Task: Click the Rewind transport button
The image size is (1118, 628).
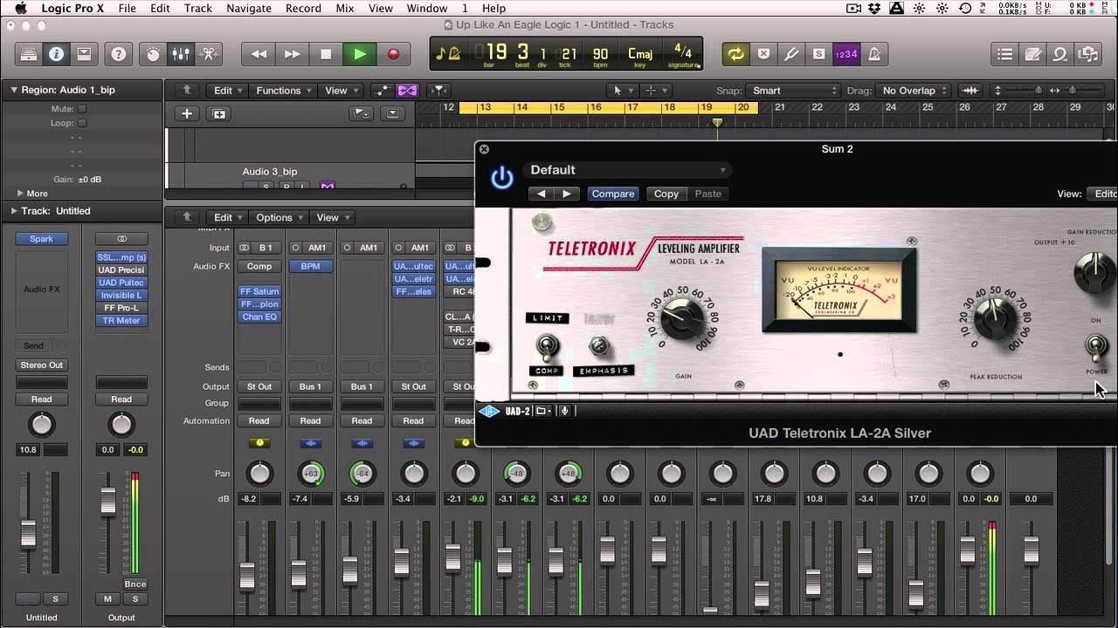Action: pyautogui.click(x=259, y=54)
